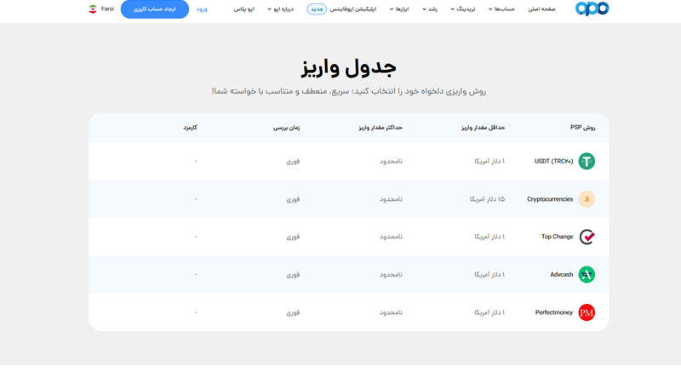Click the حداکثر مقدار واریز column header
The height and width of the screenshot is (383, 681).
(381, 127)
